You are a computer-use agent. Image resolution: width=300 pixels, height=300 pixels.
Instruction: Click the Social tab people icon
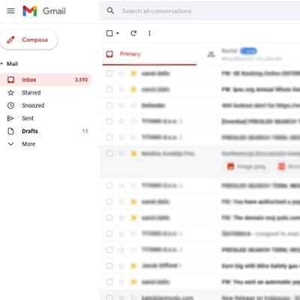(211, 54)
